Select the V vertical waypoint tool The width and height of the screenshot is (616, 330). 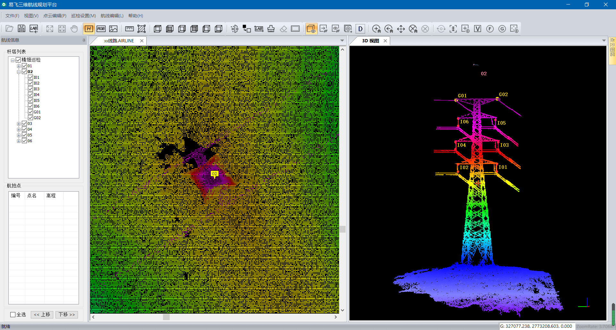click(x=477, y=29)
